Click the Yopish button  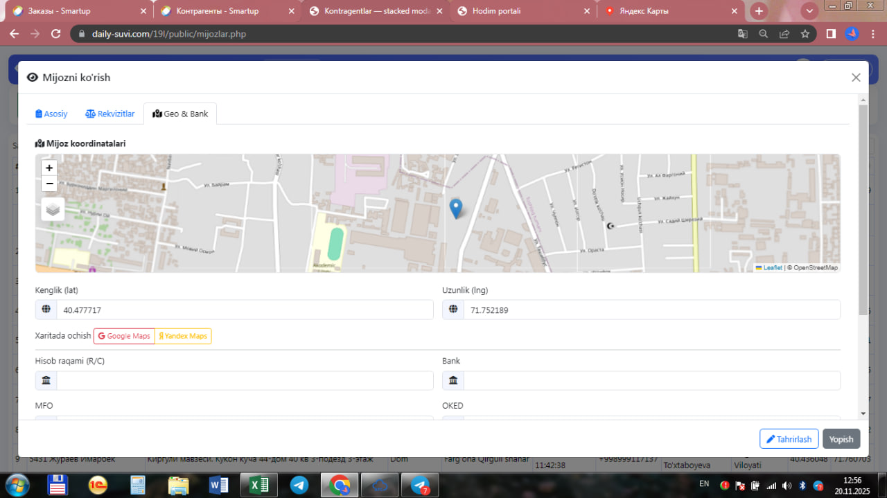[841, 439]
